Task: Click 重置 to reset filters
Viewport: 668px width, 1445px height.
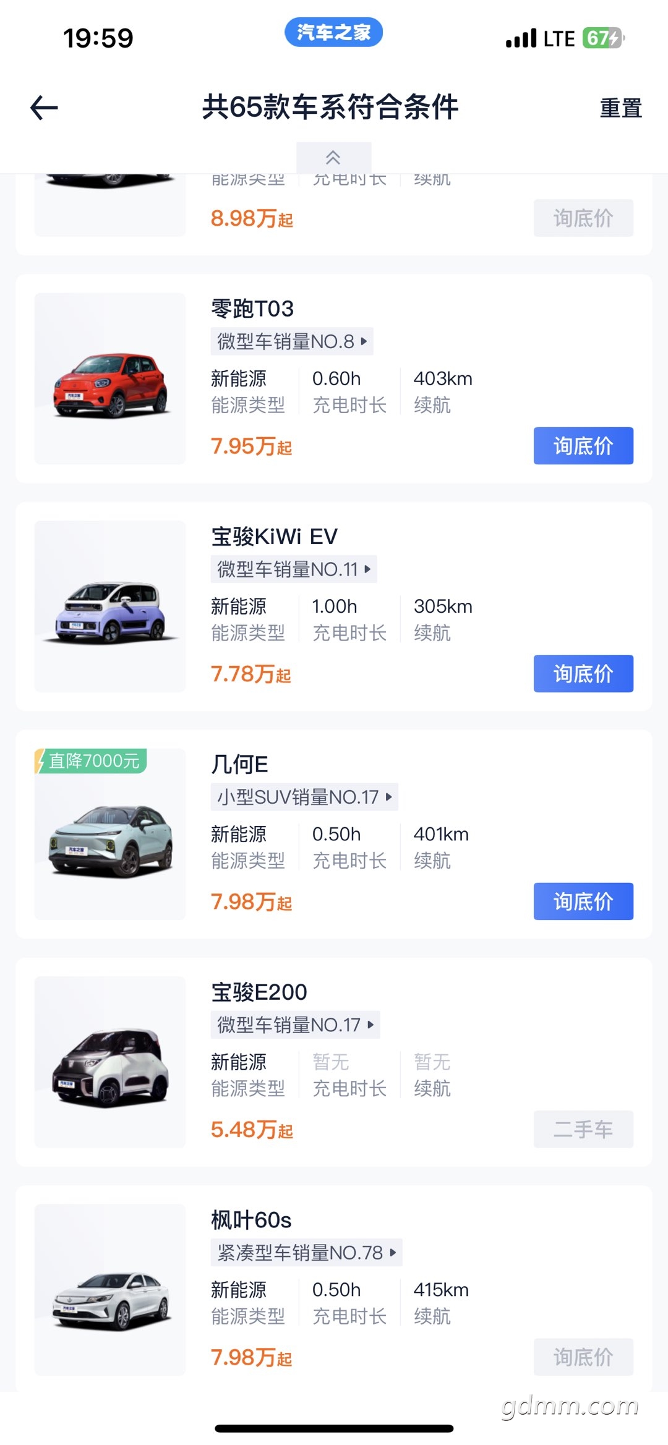Action: [621, 108]
